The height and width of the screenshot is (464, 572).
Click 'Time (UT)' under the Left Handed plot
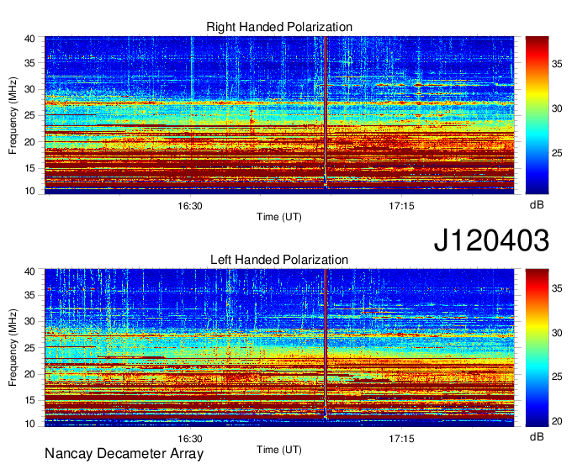(x=279, y=450)
